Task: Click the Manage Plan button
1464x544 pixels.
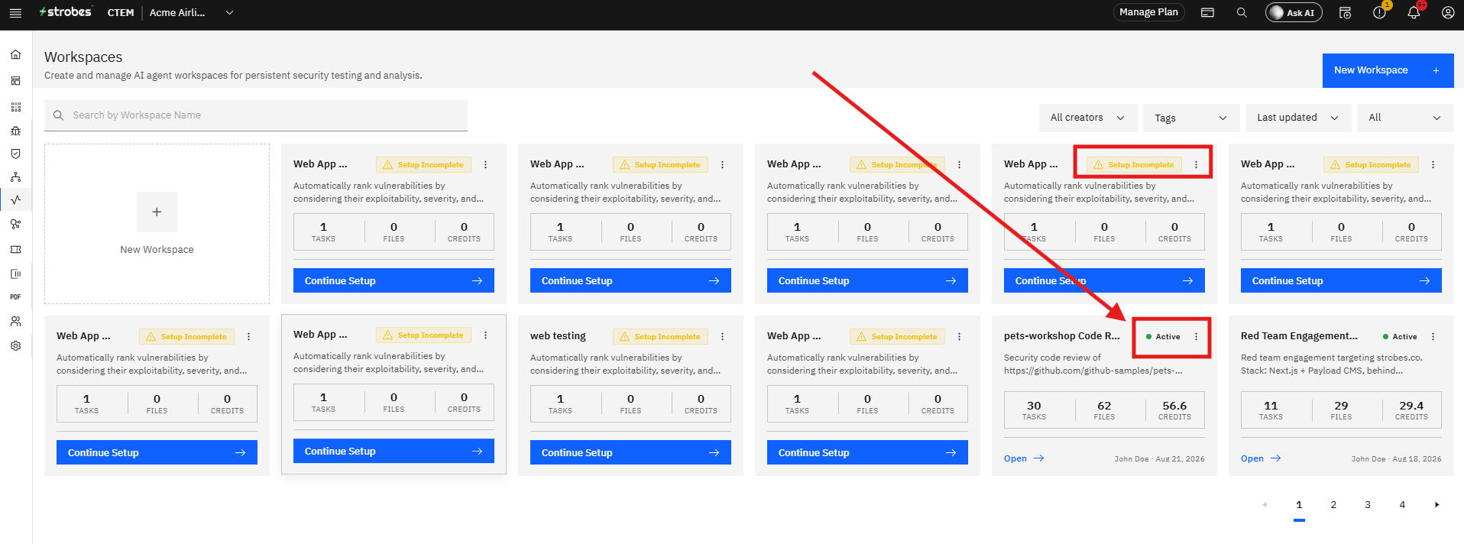Action: (x=1148, y=12)
